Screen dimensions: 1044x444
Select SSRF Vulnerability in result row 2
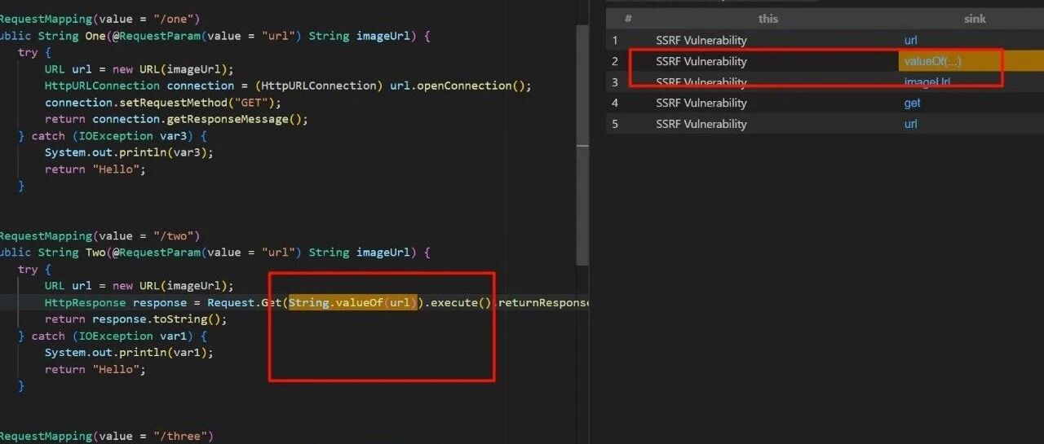701,61
